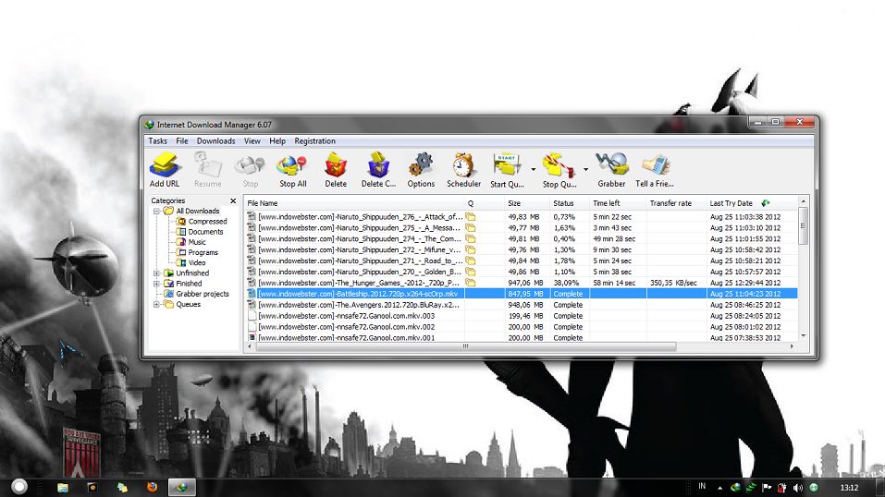The height and width of the screenshot is (497, 885).
Task: Open the View menu
Action: (252, 141)
